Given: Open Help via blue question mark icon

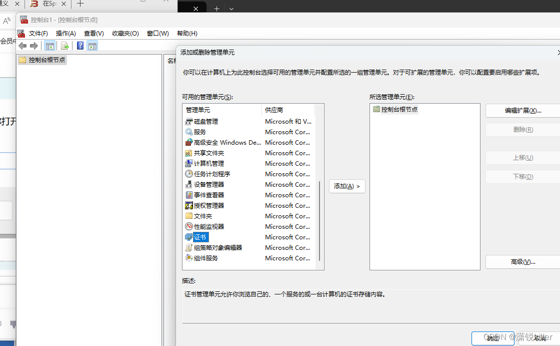Looking at the screenshot, I should [x=80, y=46].
